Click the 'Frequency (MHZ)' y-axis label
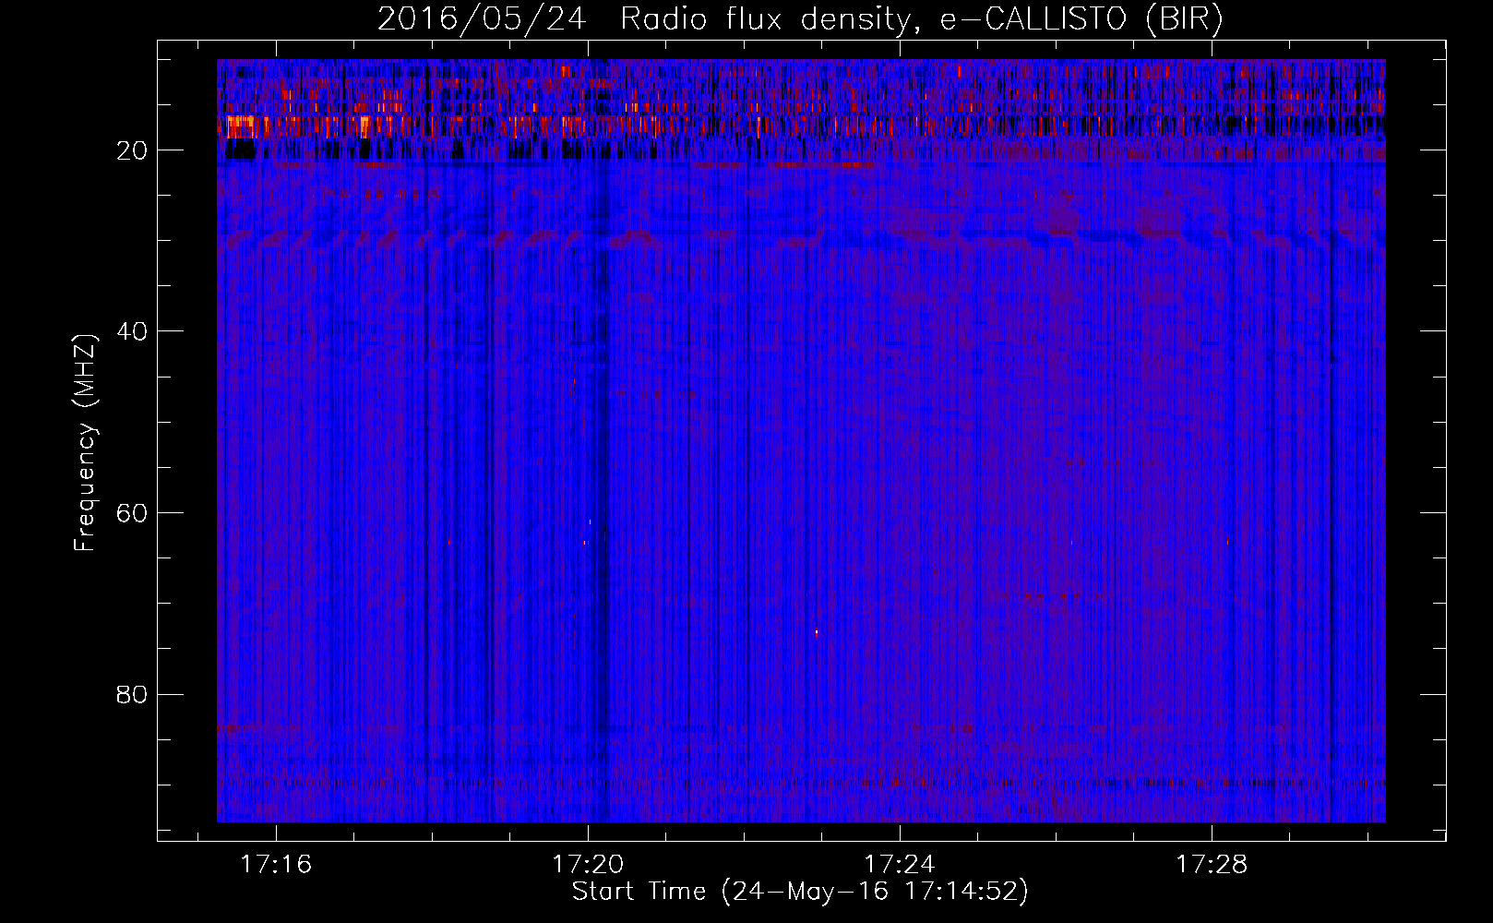Image resolution: width=1493 pixels, height=923 pixels. pos(85,443)
